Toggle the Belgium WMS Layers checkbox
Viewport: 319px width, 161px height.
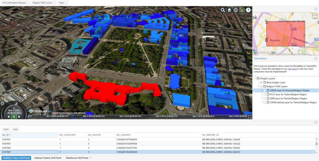pyautogui.click(x=261, y=86)
